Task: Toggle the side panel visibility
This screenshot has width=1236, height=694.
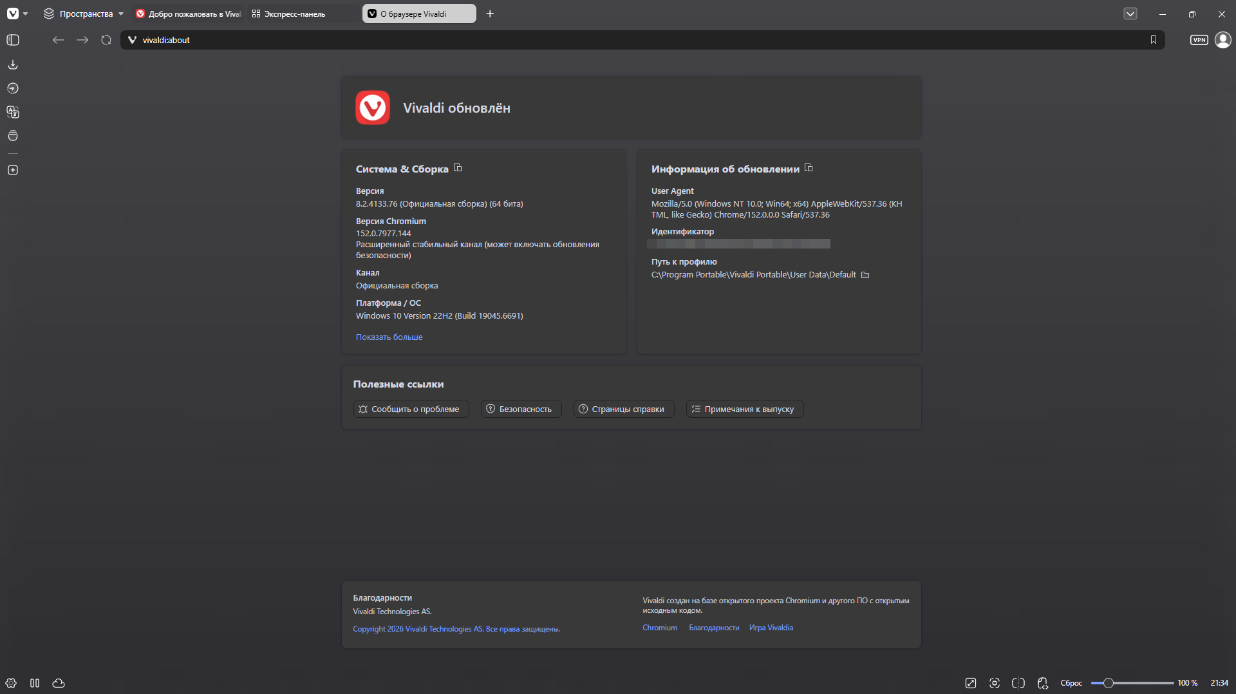Action: [13, 40]
